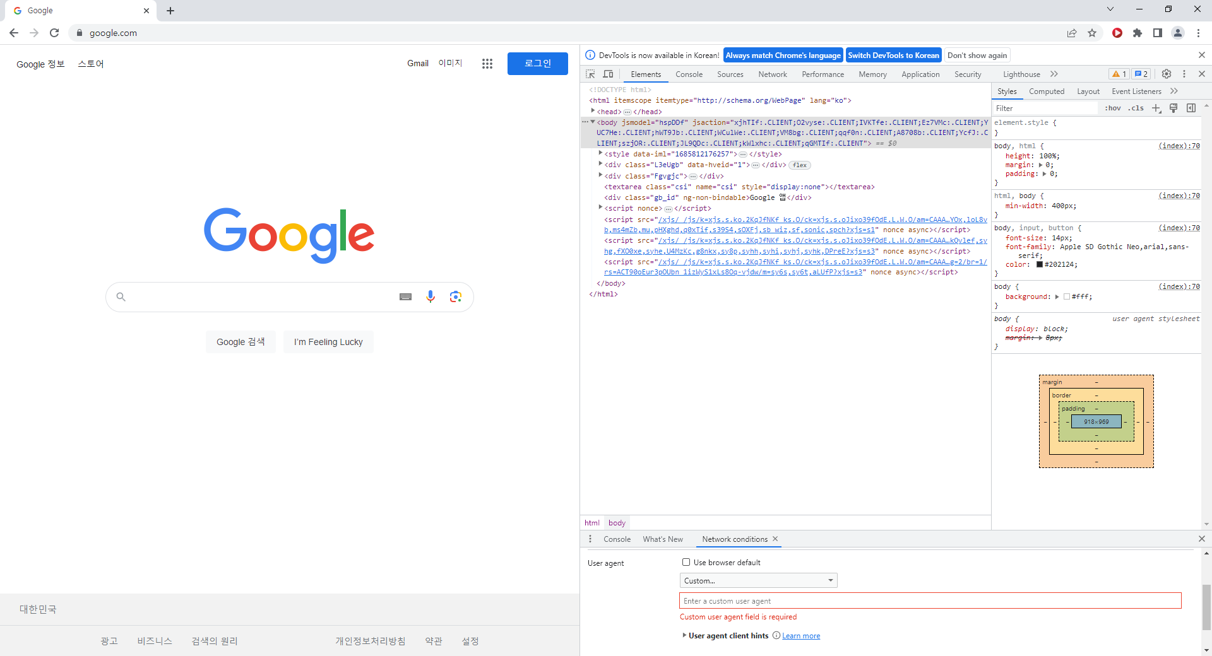
Task: Collapse the body element node
Action: coord(593,122)
